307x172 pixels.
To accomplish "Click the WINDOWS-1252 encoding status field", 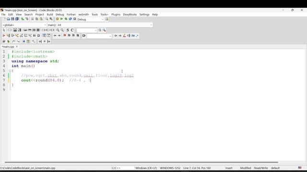I will [x=170, y=168].
